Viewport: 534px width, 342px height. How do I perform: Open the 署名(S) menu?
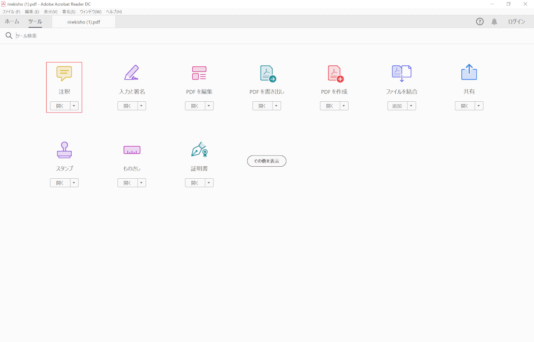69,12
